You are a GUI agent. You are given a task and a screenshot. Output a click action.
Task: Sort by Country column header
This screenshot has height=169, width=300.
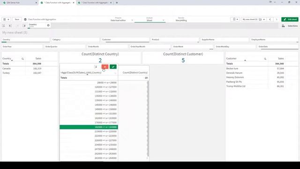click(7, 58)
